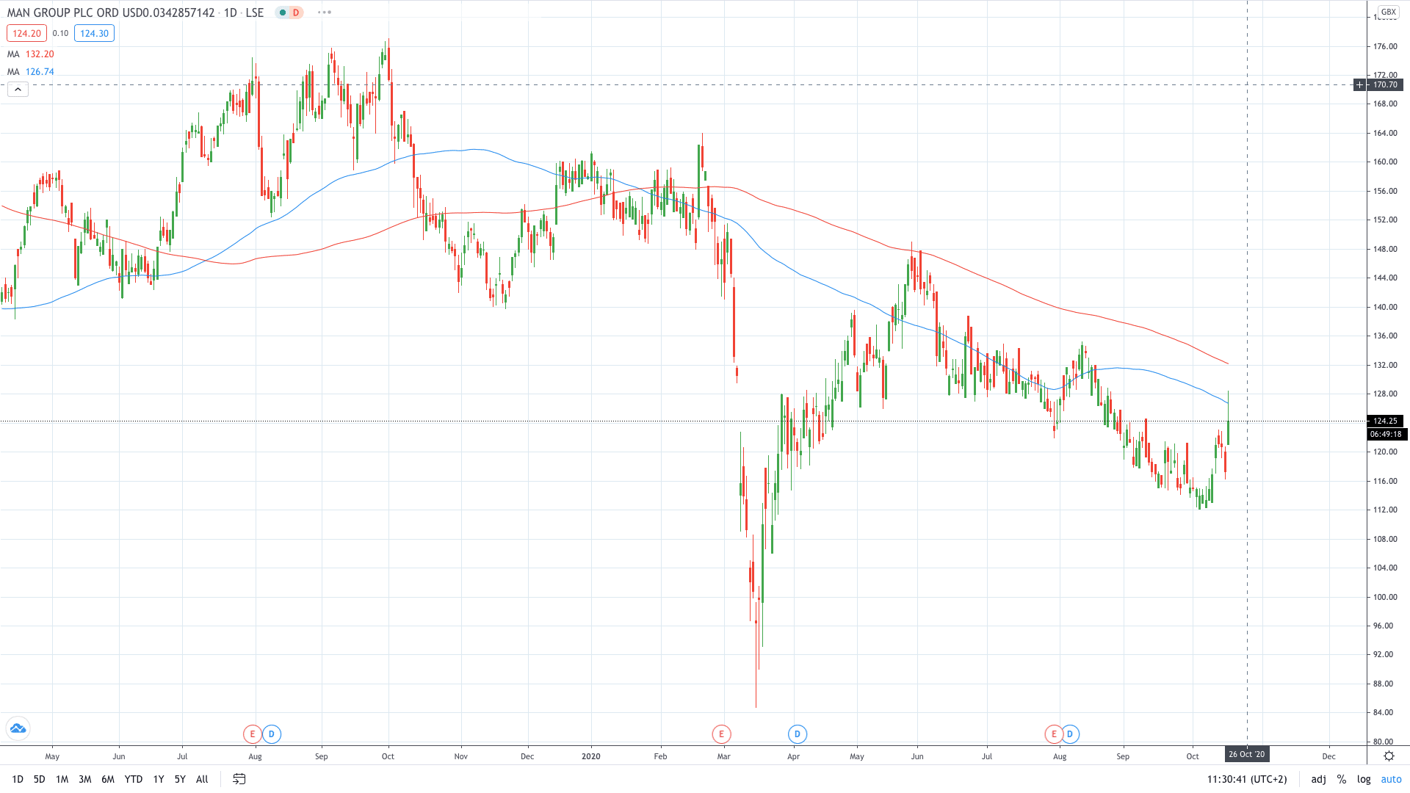Open the GBX currency dropdown
1410x793 pixels.
point(1388,12)
